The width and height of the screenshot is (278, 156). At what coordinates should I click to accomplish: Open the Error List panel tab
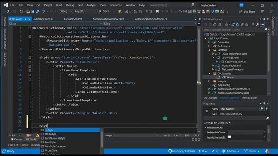click(13, 145)
